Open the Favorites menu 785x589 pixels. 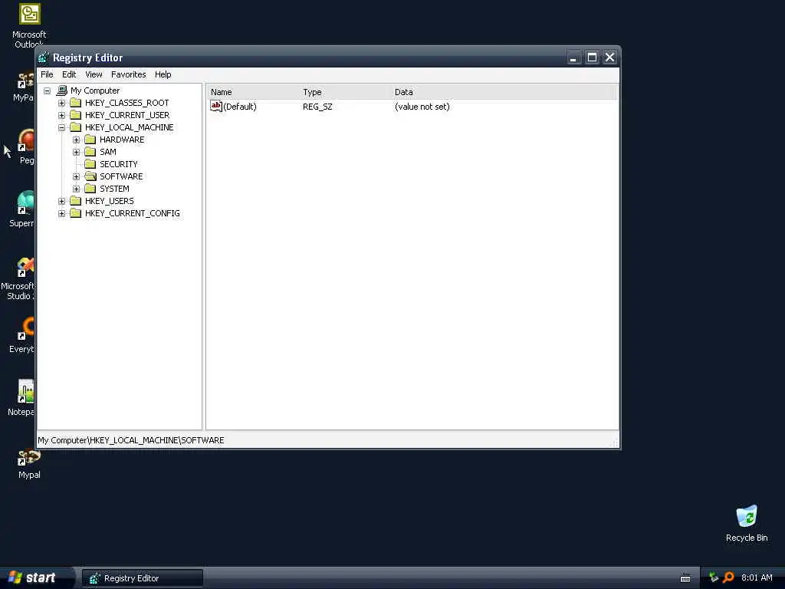coord(129,74)
